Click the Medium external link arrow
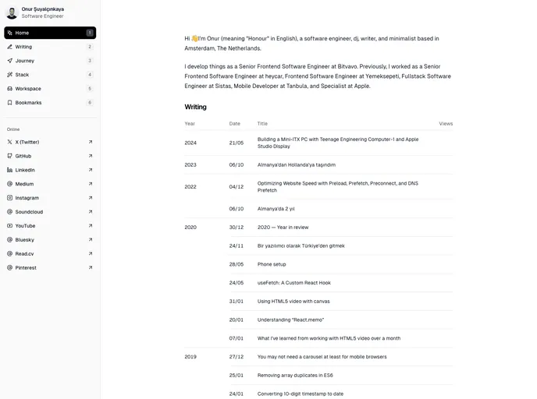This screenshot has height=399, width=537. [91, 184]
